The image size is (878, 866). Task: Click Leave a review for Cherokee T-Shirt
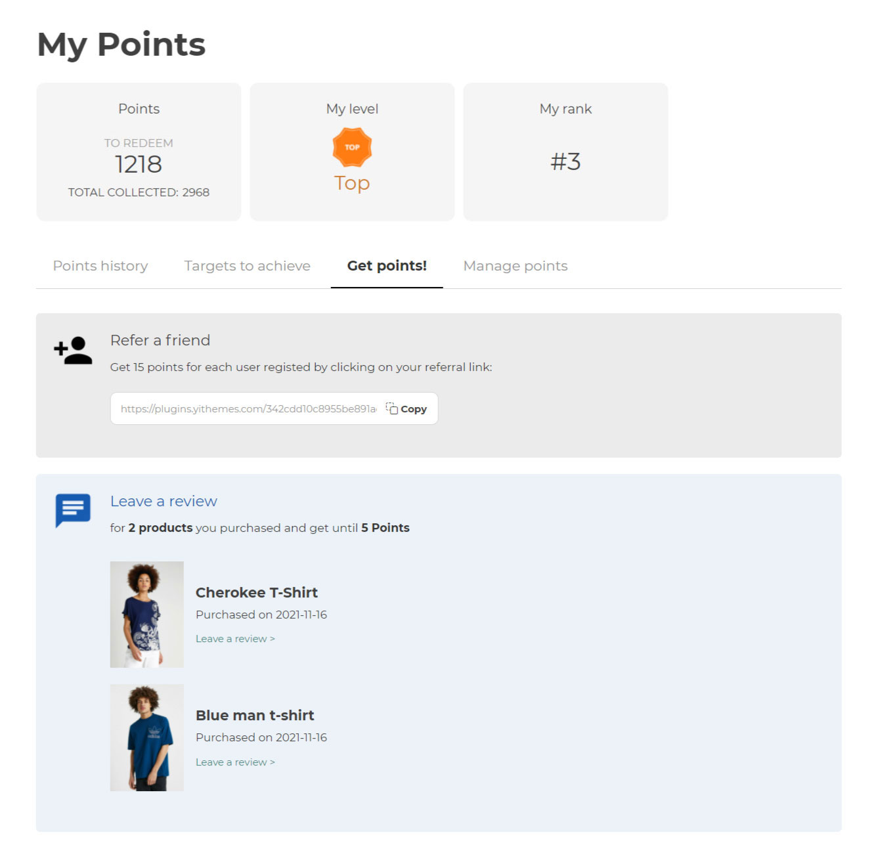235,639
